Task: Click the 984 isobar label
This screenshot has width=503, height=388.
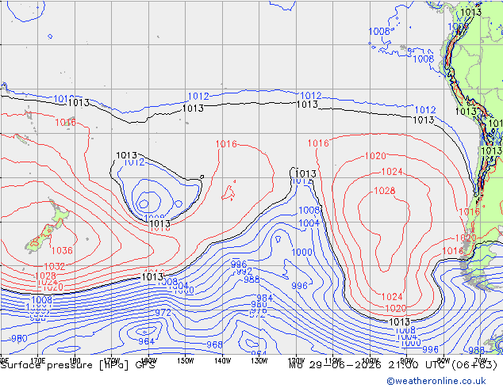Action: click(x=264, y=298)
